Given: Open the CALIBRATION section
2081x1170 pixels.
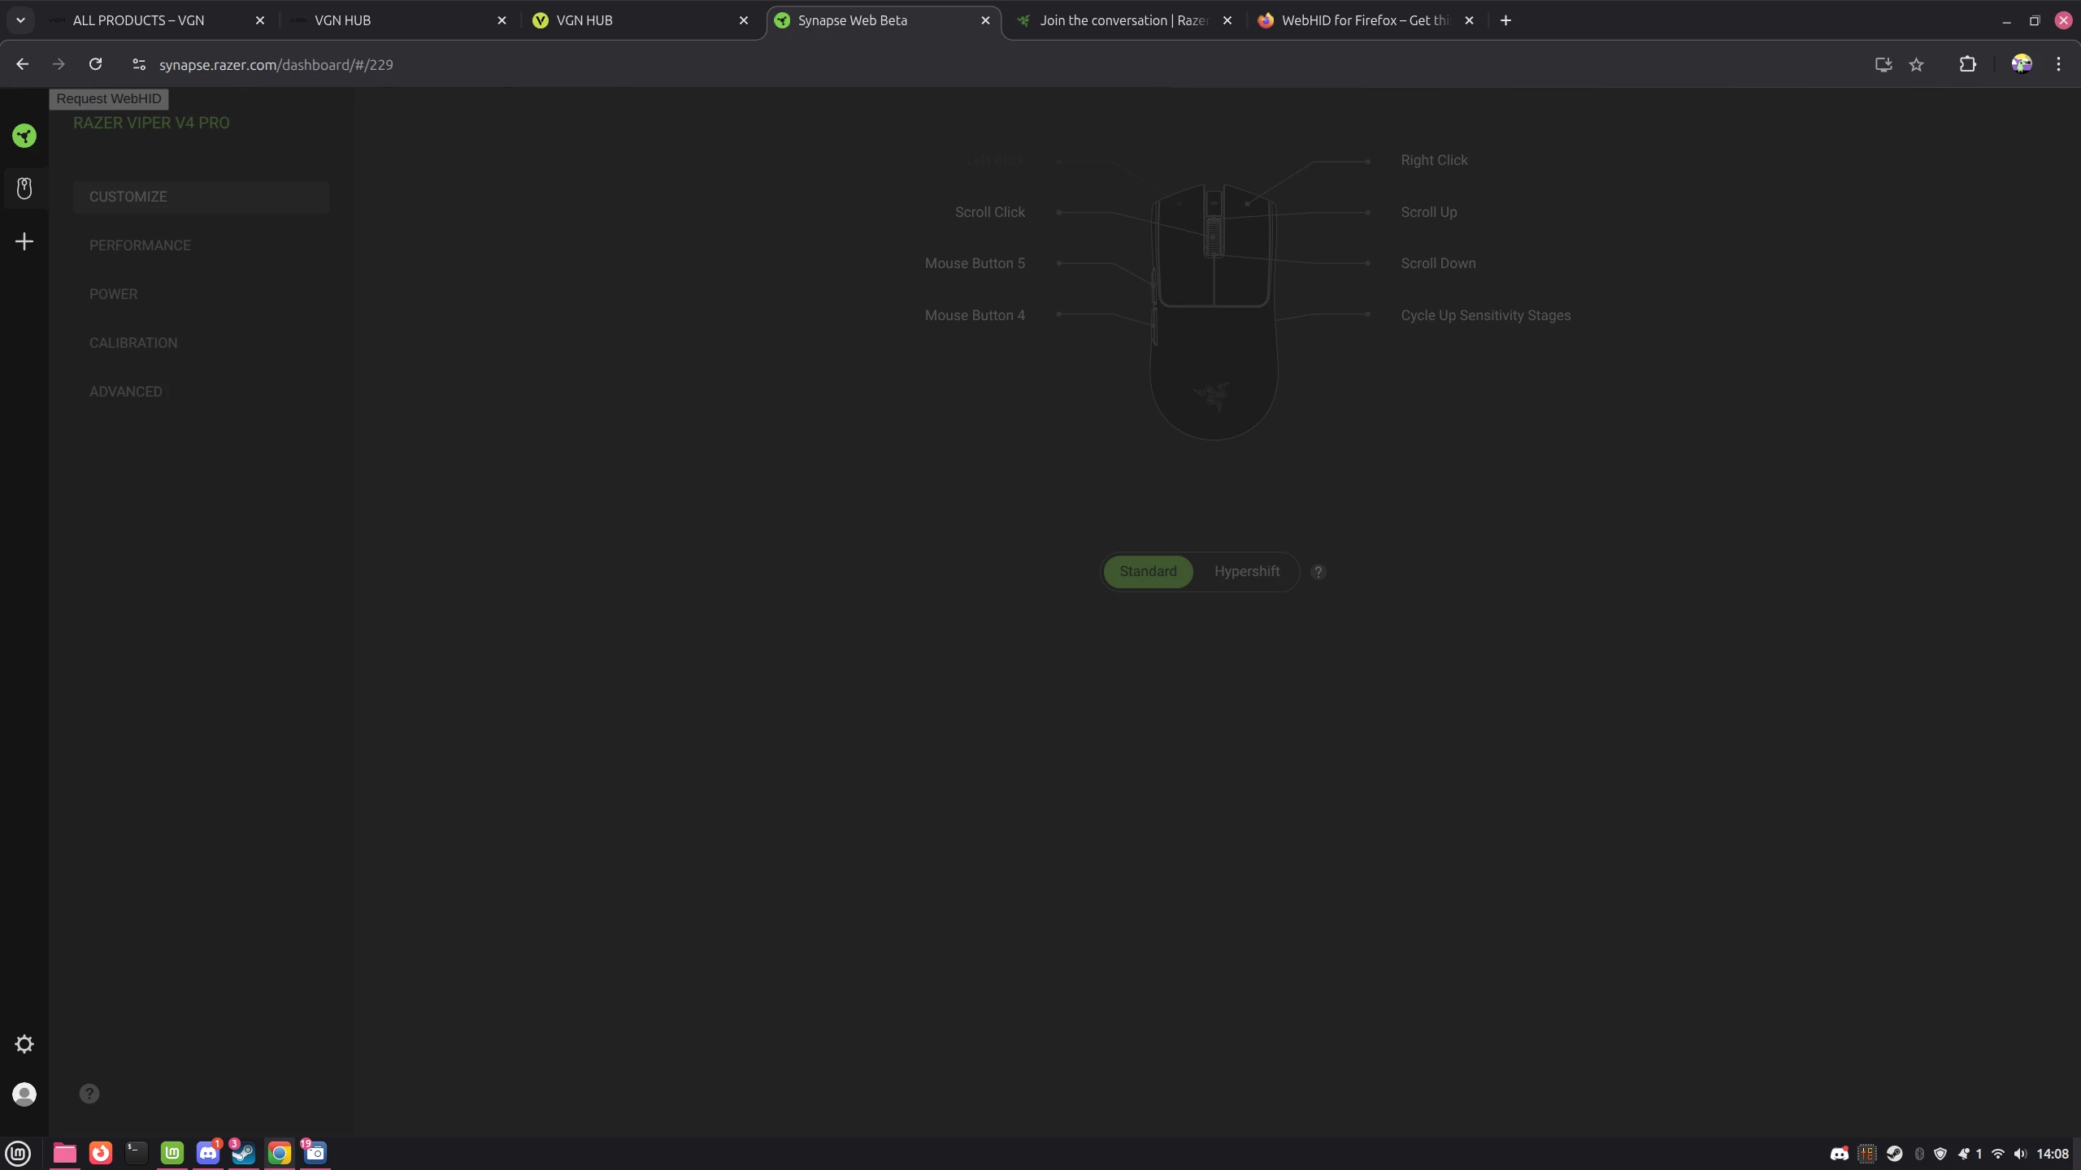Looking at the screenshot, I should (x=133, y=343).
